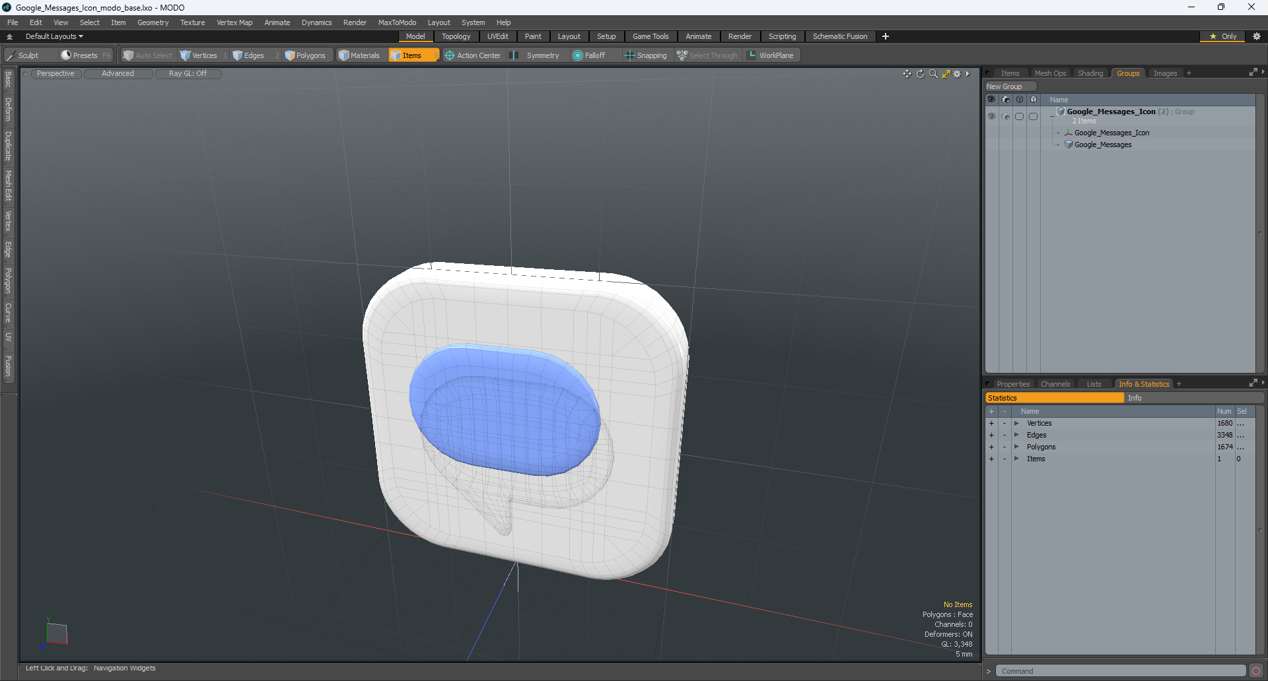Click the viewport zoom magnifier icon
Image resolution: width=1268 pixels, height=681 pixels.
coord(933,74)
